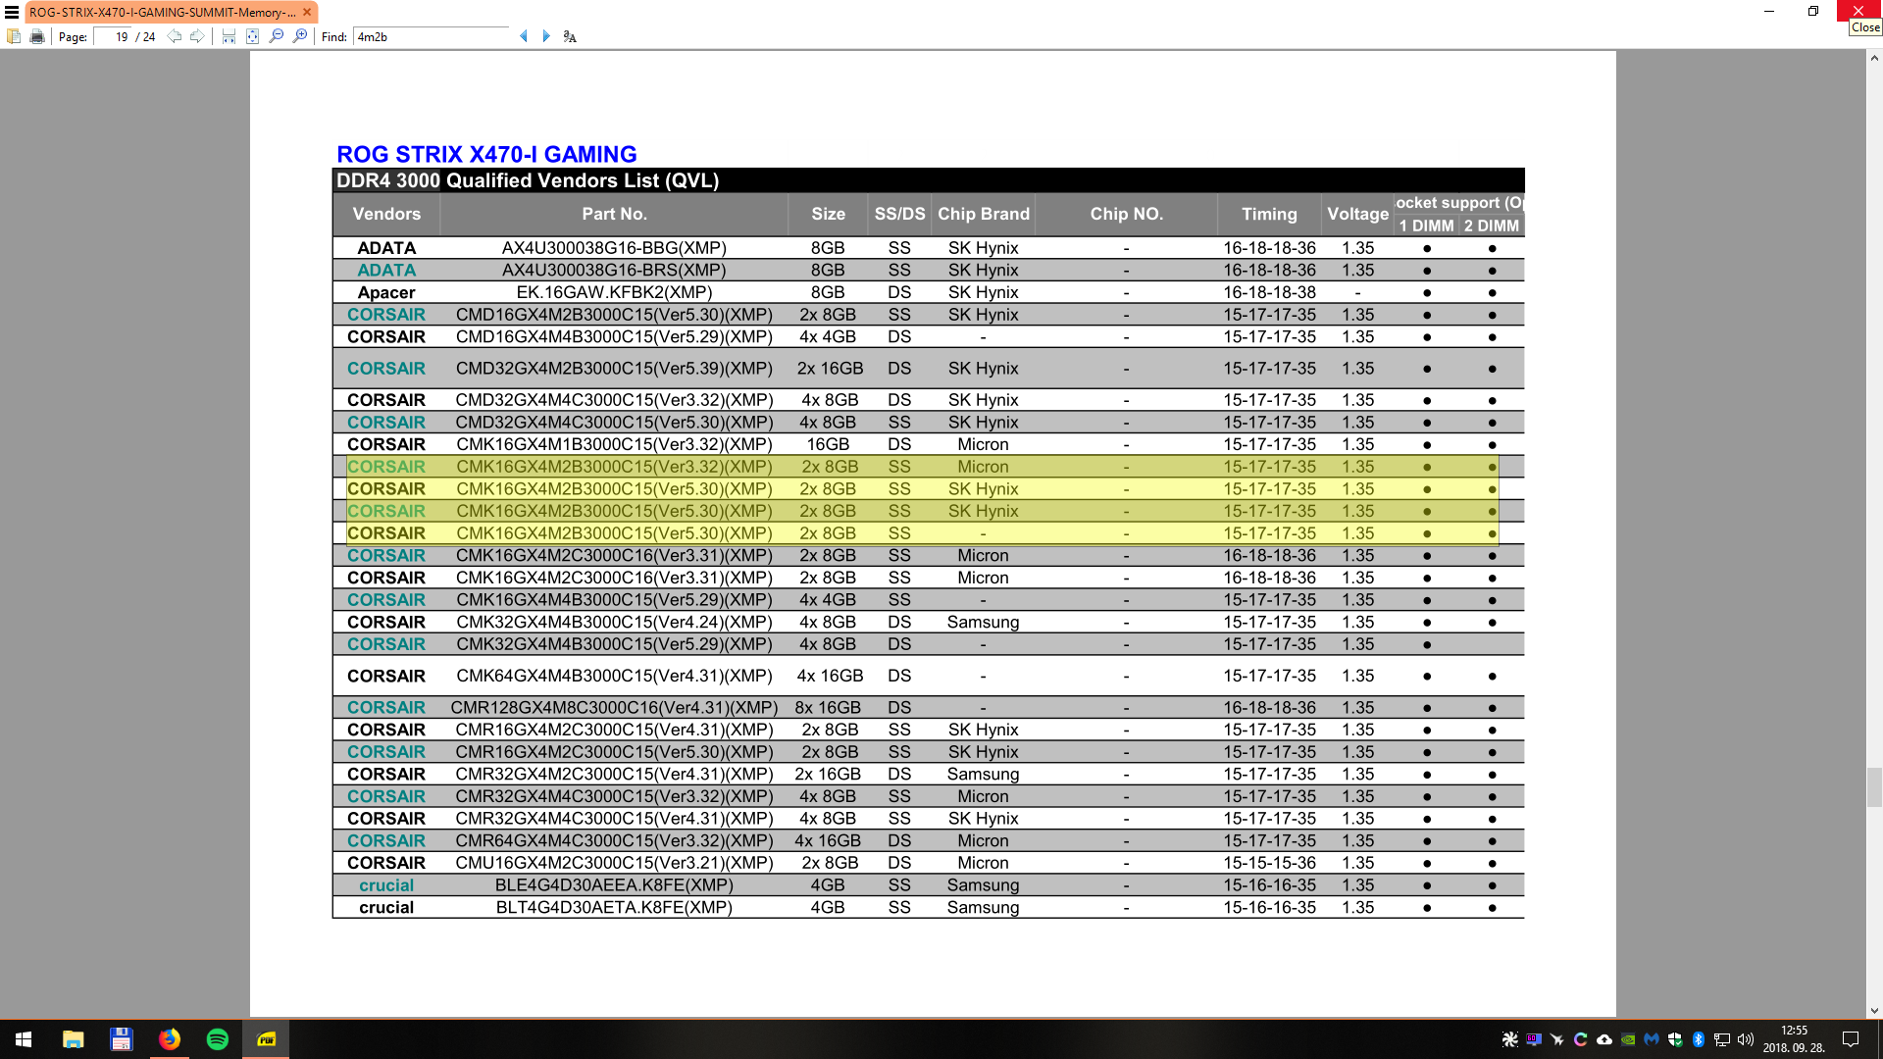Click part CMK16GX4M1B3000C15(Ver3.32)(XMP)
The image size is (1883, 1059).
[x=614, y=444]
